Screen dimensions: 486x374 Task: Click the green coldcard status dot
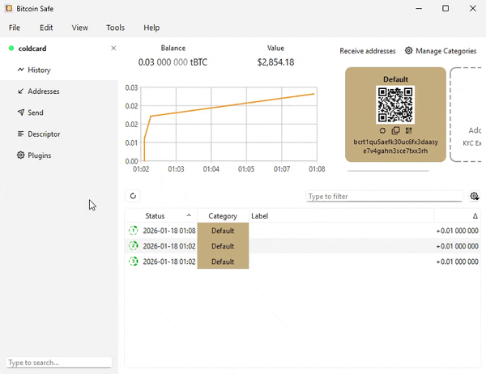11,48
